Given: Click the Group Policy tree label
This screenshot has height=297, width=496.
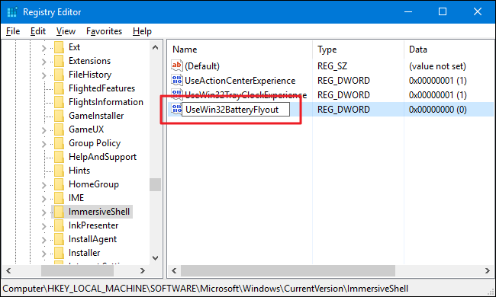Looking at the screenshot, I should [95, 143].
